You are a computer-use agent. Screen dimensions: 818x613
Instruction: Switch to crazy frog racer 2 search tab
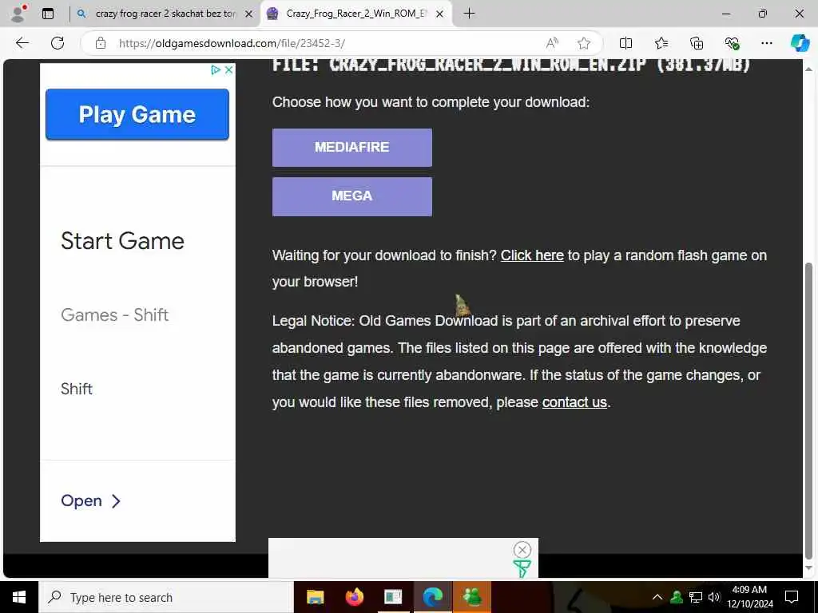pos(165,14)
